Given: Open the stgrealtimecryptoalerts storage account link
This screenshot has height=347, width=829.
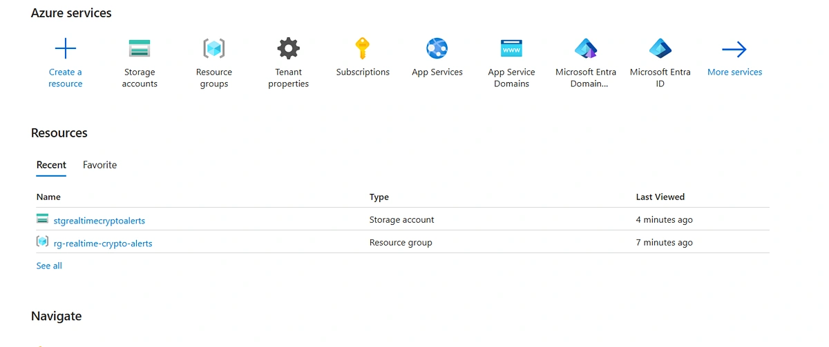Looking at the screenshot, I should pos(99,221).
